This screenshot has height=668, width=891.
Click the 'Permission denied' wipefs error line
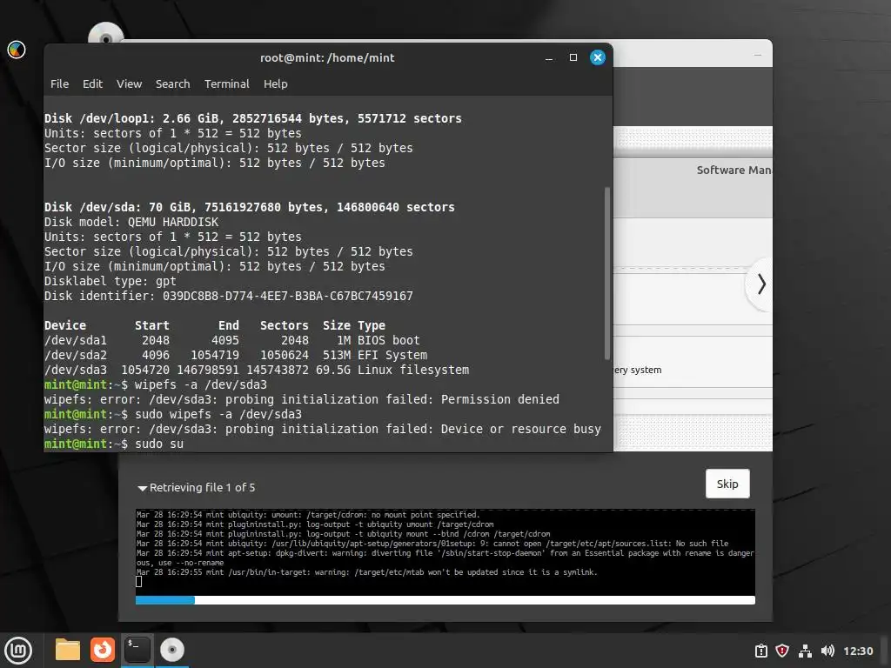(x=302, y=399)
